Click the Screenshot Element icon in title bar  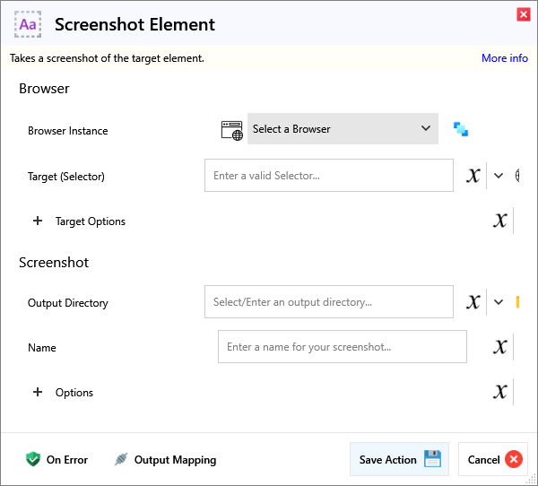[28, 24]
